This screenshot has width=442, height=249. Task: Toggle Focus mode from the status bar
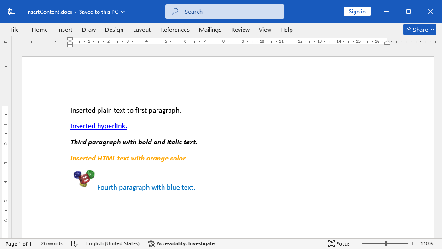click(x=339, y=243)
